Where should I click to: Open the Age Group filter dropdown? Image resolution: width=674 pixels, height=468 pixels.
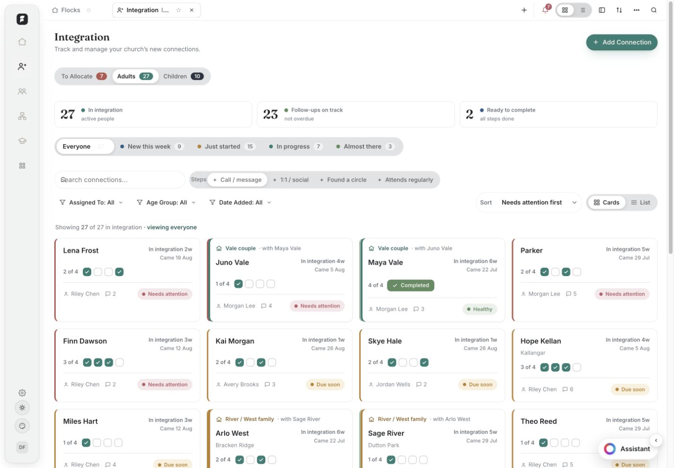[x=166, y=202]
